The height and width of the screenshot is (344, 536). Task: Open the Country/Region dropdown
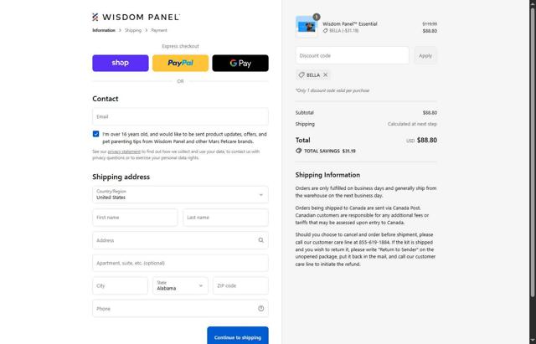pyautogui.click(x=180, y=194)
